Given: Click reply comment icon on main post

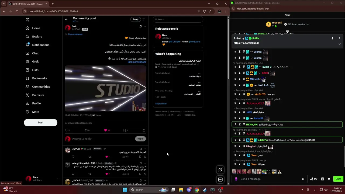Looking at the screenshot, I should [x=67, y=130].
